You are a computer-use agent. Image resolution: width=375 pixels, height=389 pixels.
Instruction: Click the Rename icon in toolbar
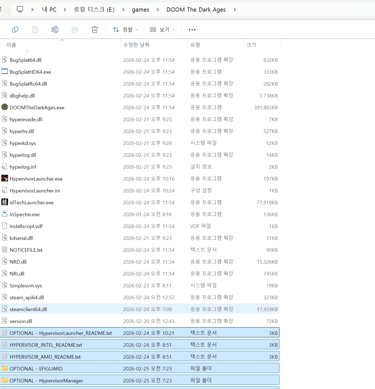(55, 30)
